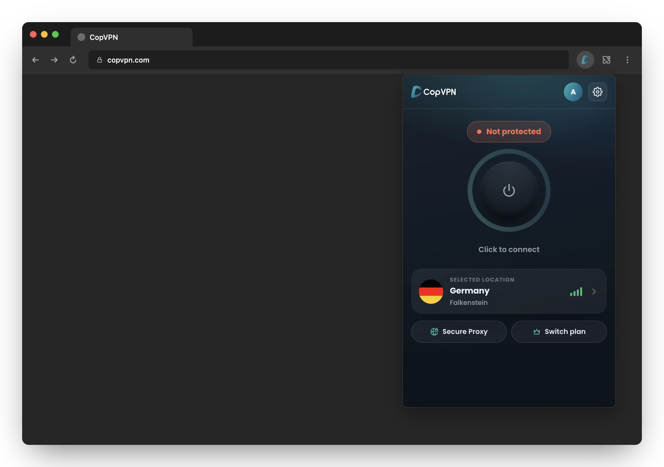This screenshot has width=664, height=467.
Task: Open the account avatar labeled A
Action: point(573,92)
